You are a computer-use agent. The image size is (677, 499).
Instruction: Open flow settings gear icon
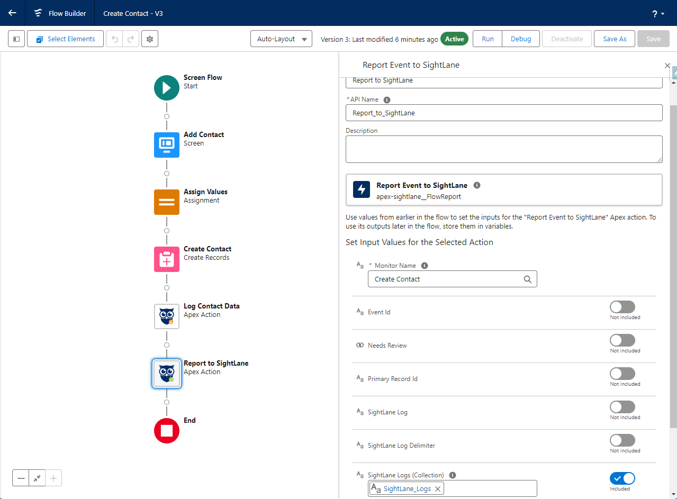pos(150,39)
